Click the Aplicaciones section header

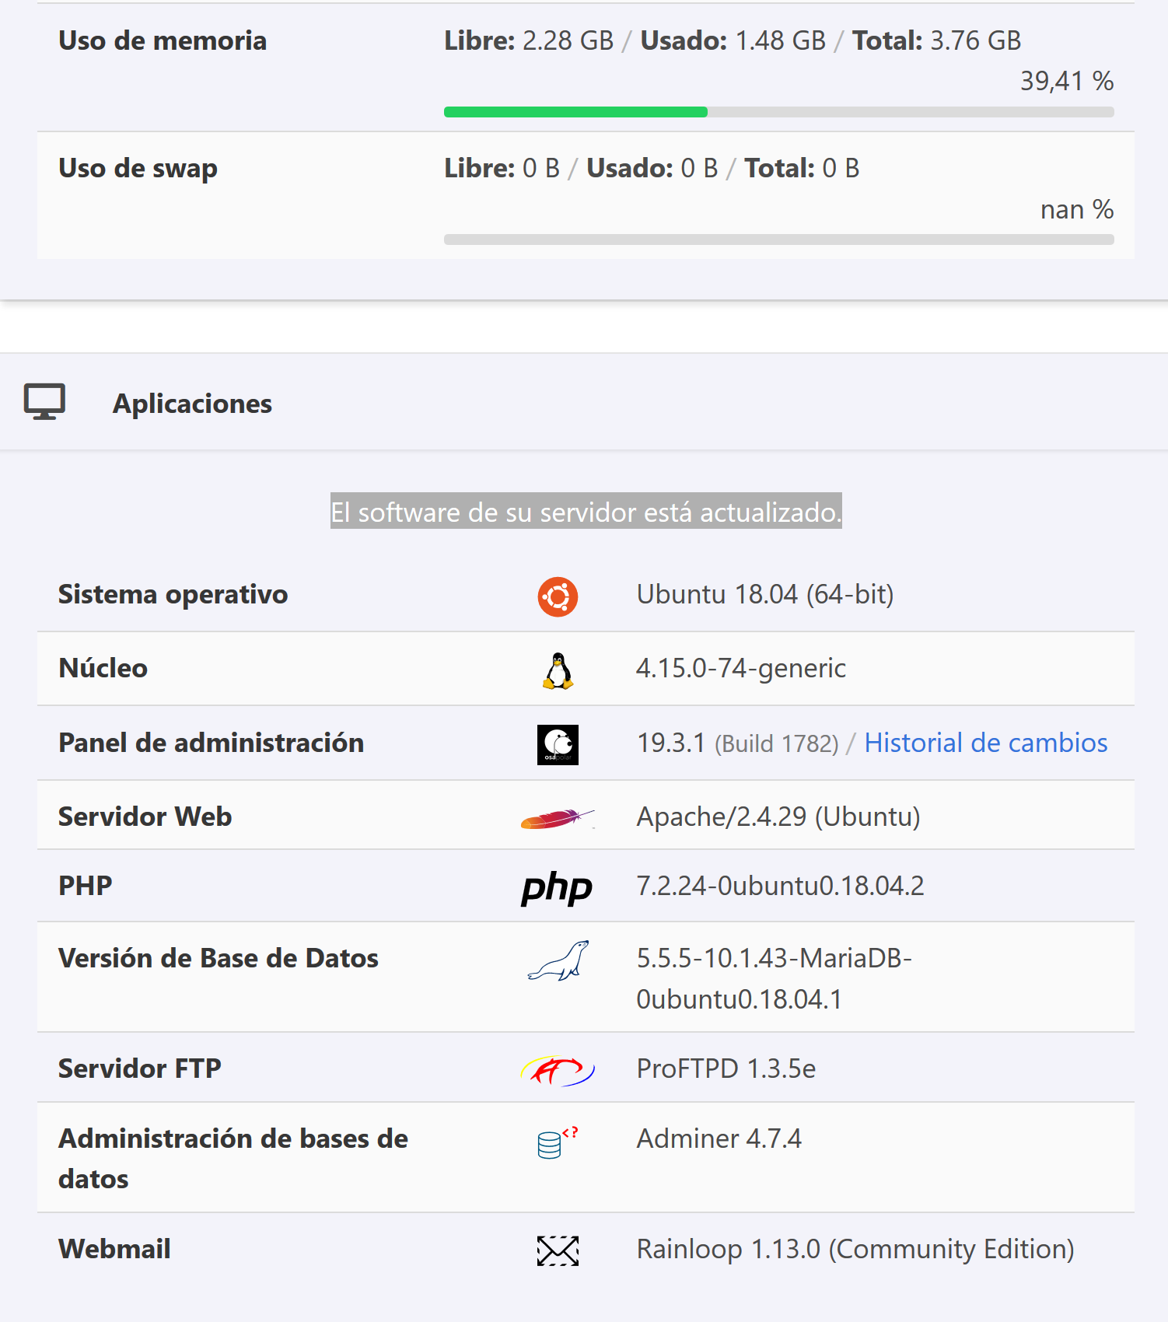point(192,404)
